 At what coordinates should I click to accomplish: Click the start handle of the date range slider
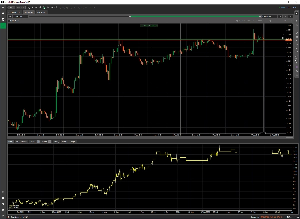click(130, 16)
